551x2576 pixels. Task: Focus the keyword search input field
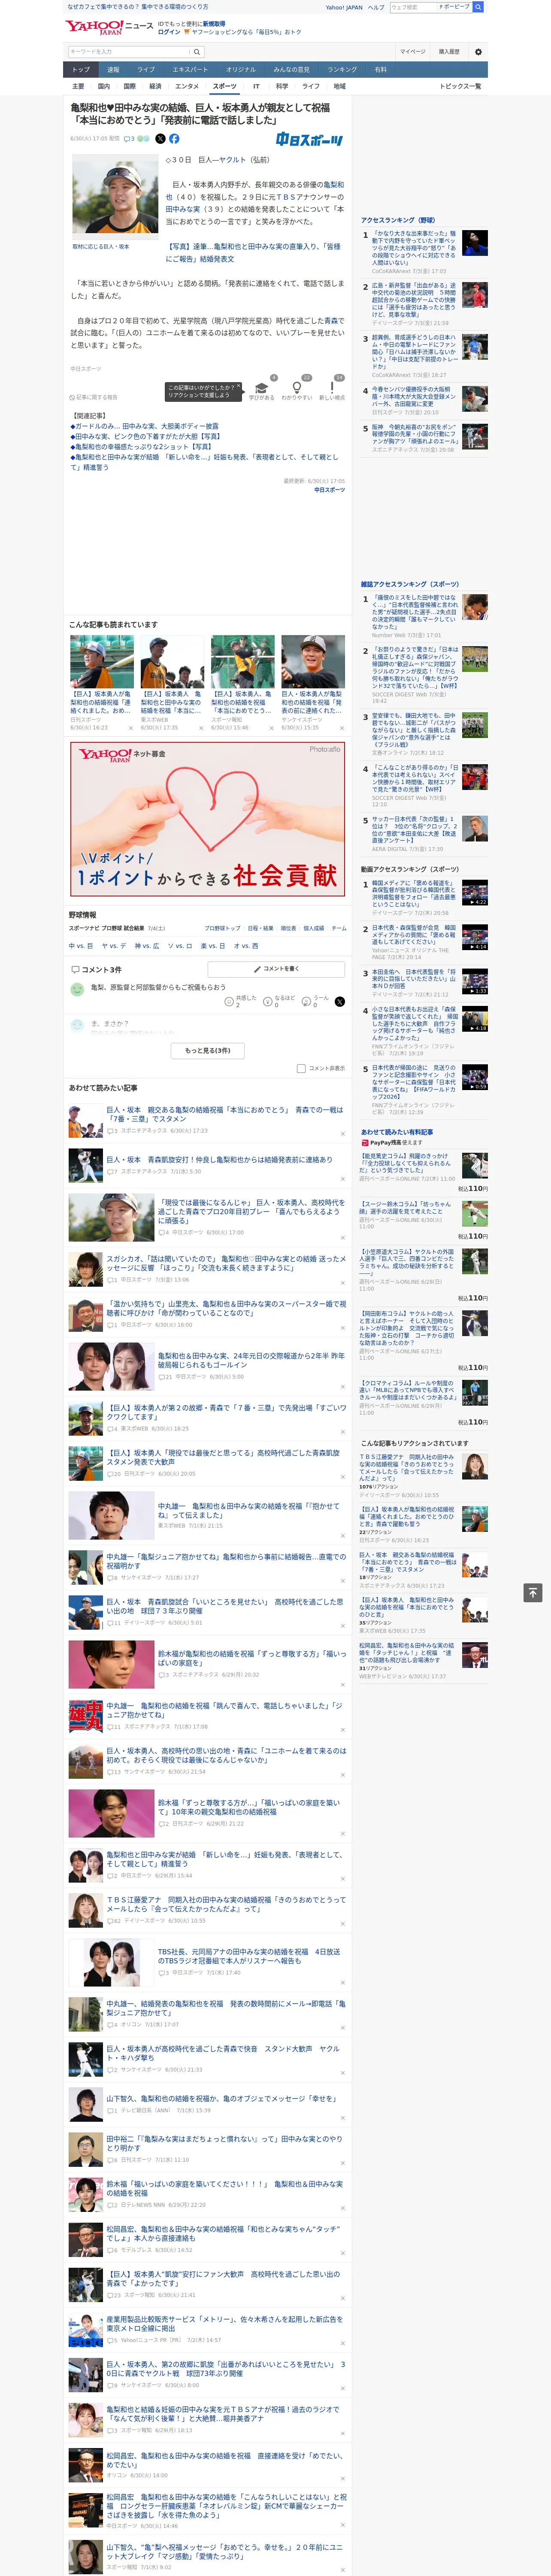tap(129, 52)
